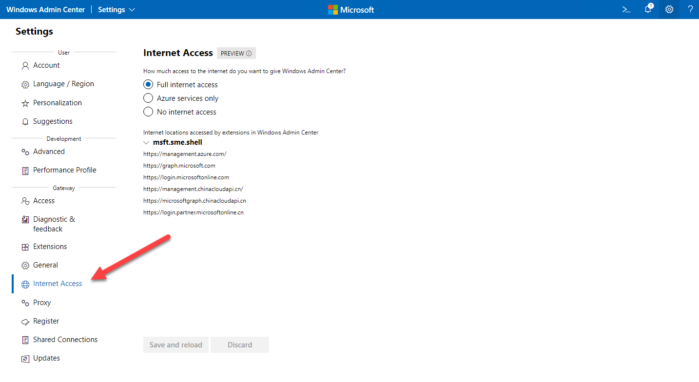Click the Language / Region gear icon
The width and height of the screenshot is (699, 382).
25,84
